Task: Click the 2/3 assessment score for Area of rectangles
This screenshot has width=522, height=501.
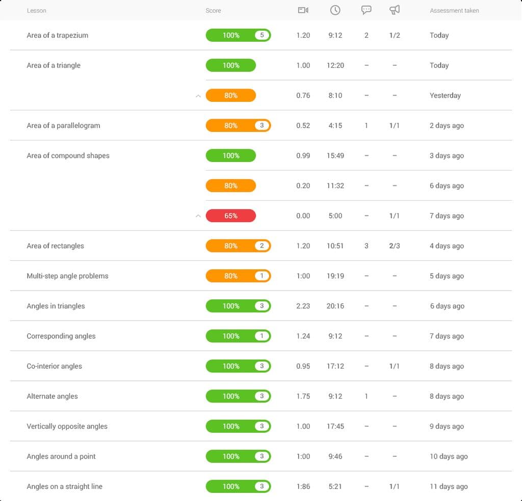Action: tap(395, 245)
